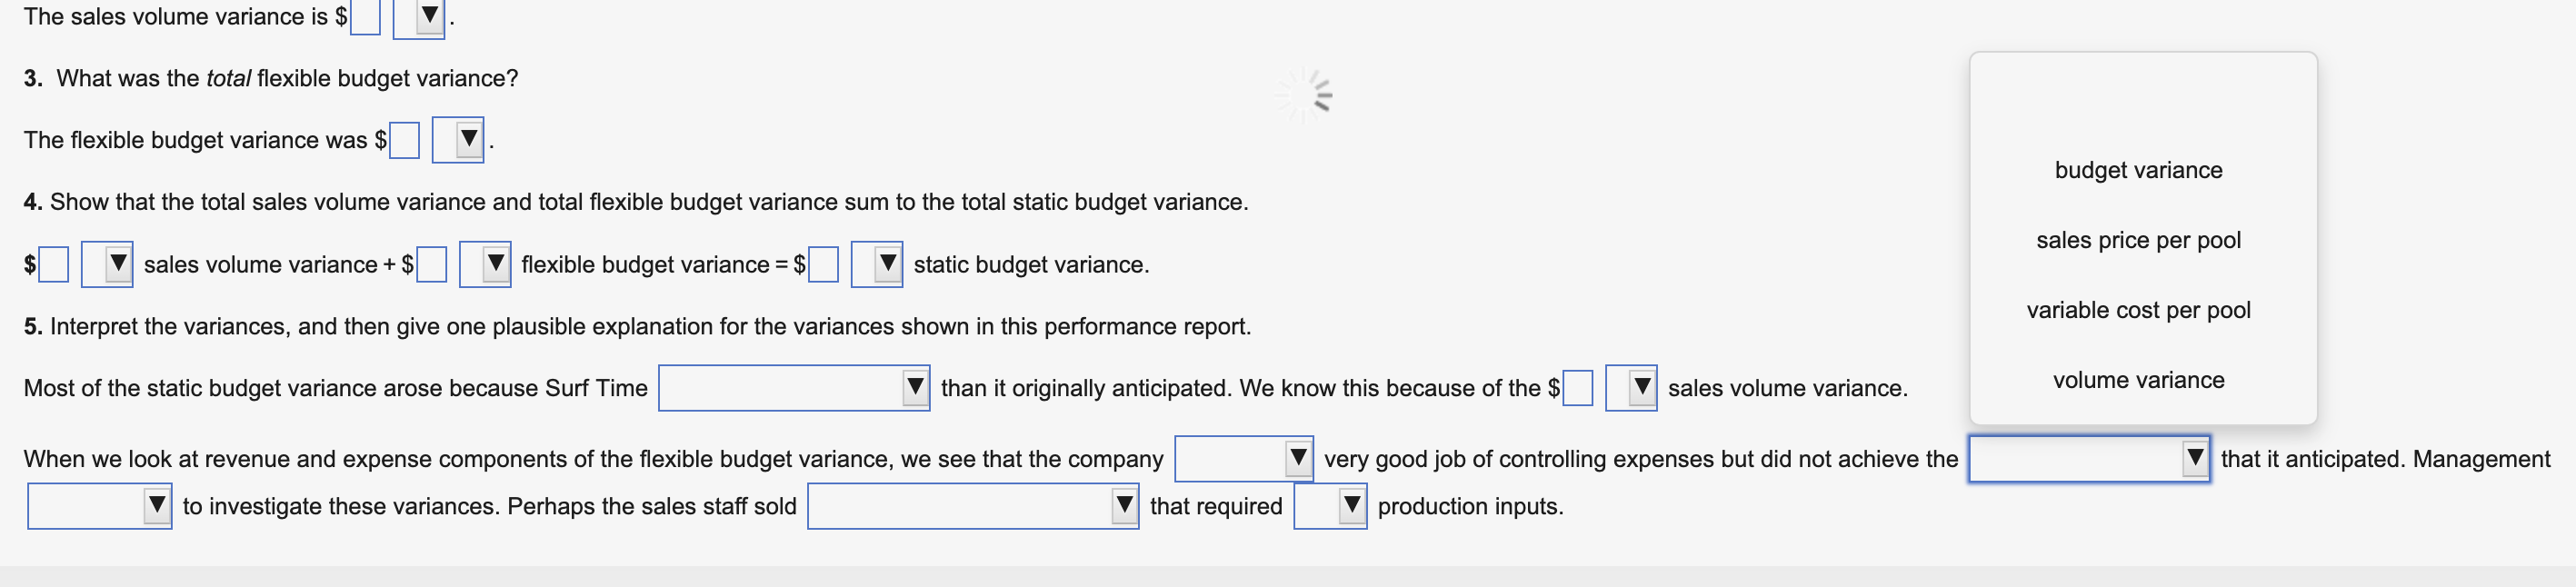Open the dropdown beside flexible budget variance in question 4

(489, 264)
